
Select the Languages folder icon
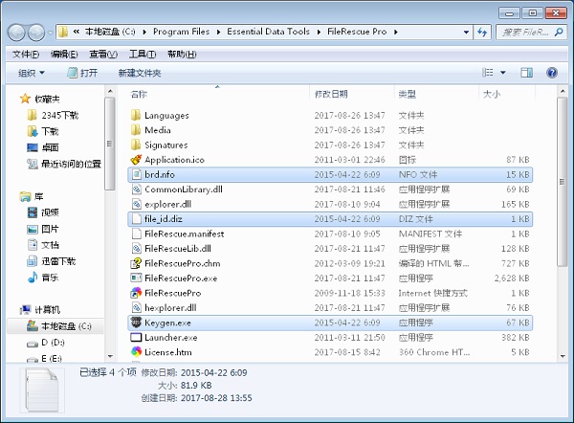[x=136, y=116]
